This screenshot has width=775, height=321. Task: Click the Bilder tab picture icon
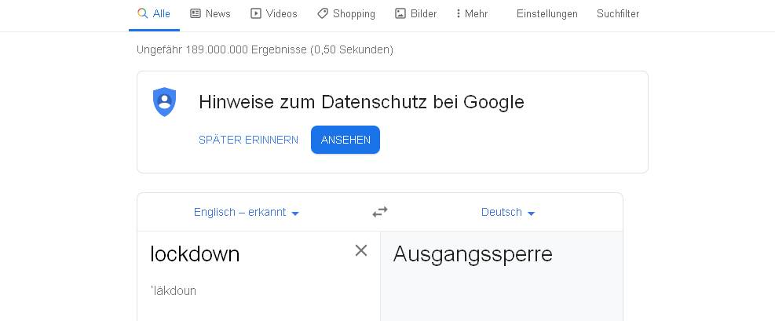[x=400, y=13]
